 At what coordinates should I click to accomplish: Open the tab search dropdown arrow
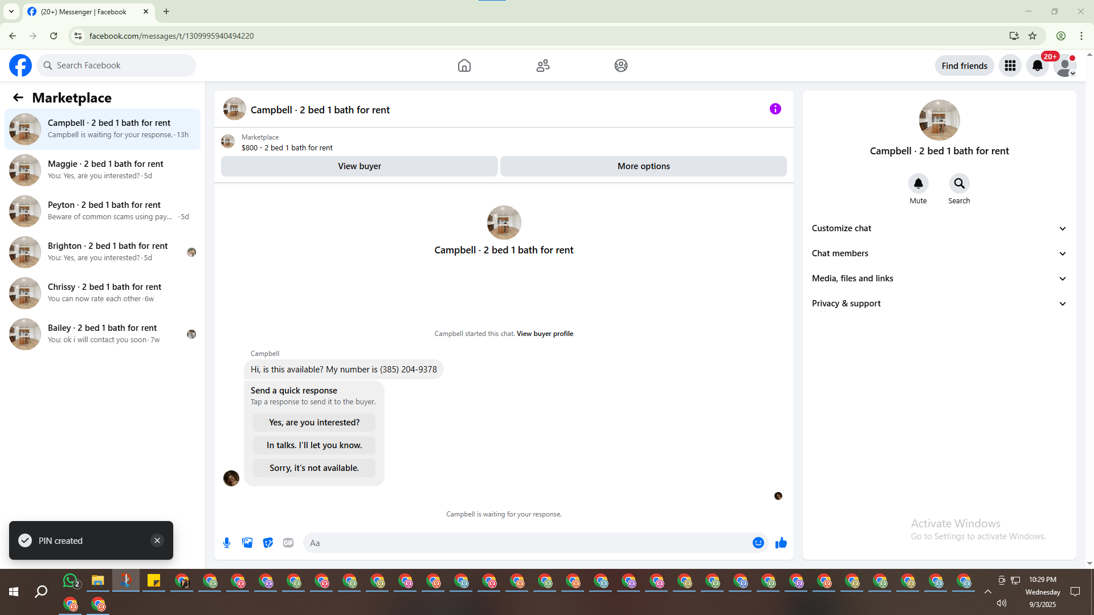pyautogui.click(x=11, y=11)
